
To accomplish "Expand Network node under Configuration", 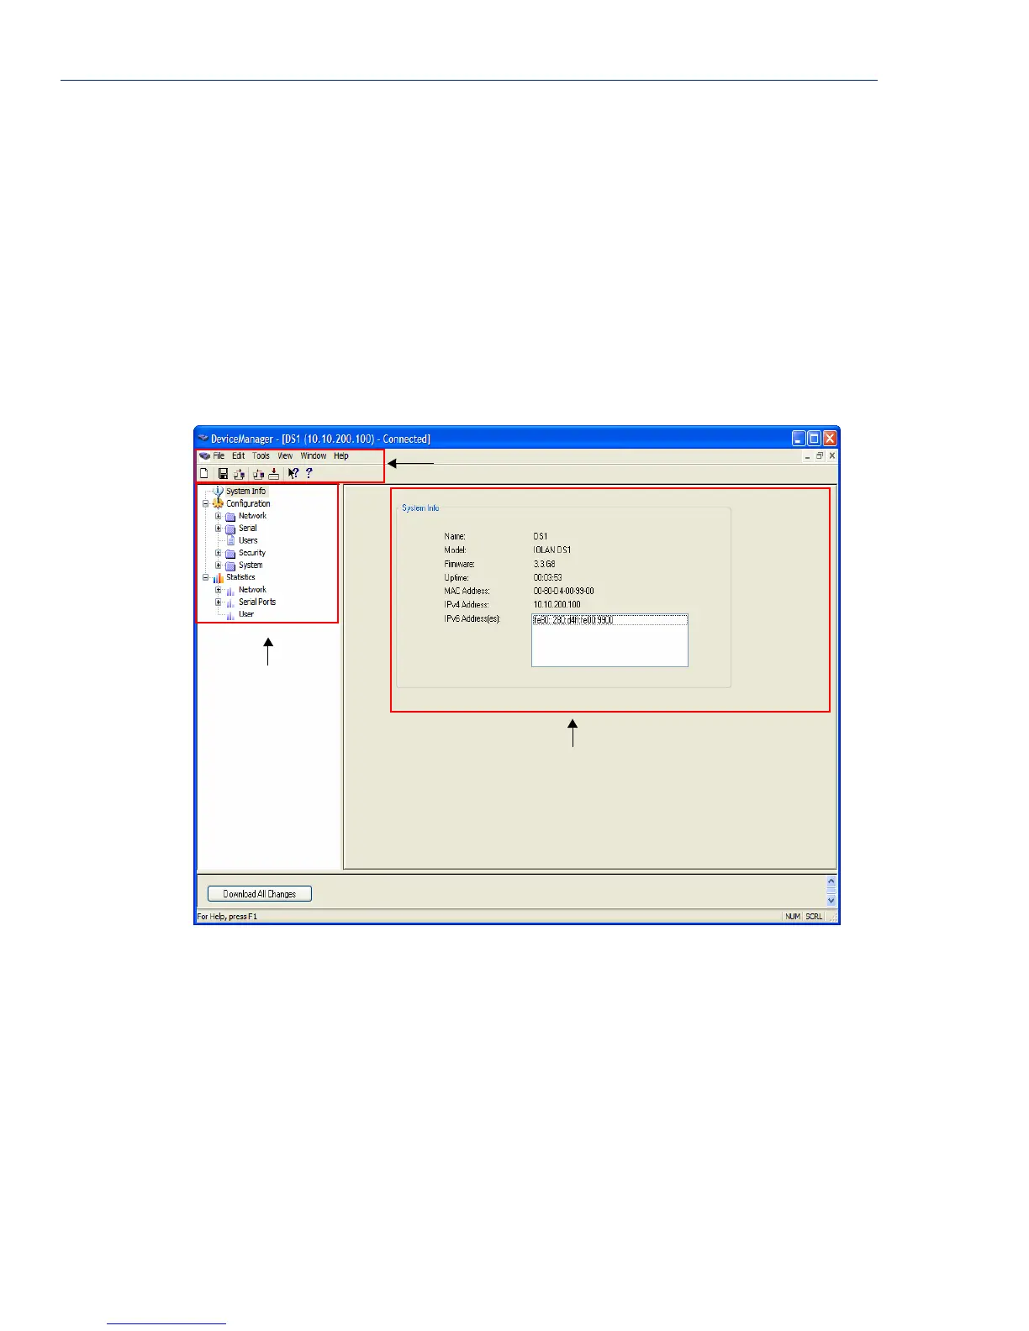I will tap(218, 517).
